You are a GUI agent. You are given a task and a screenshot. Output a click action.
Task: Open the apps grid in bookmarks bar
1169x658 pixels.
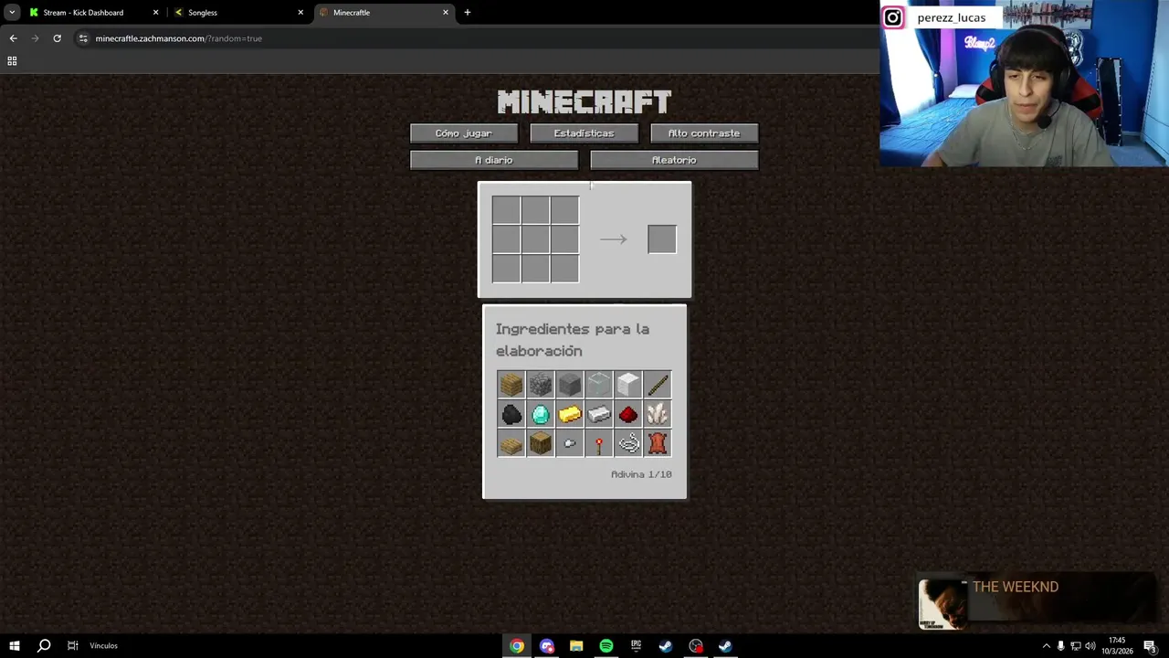pyautogui.click(x=12, y=61)
